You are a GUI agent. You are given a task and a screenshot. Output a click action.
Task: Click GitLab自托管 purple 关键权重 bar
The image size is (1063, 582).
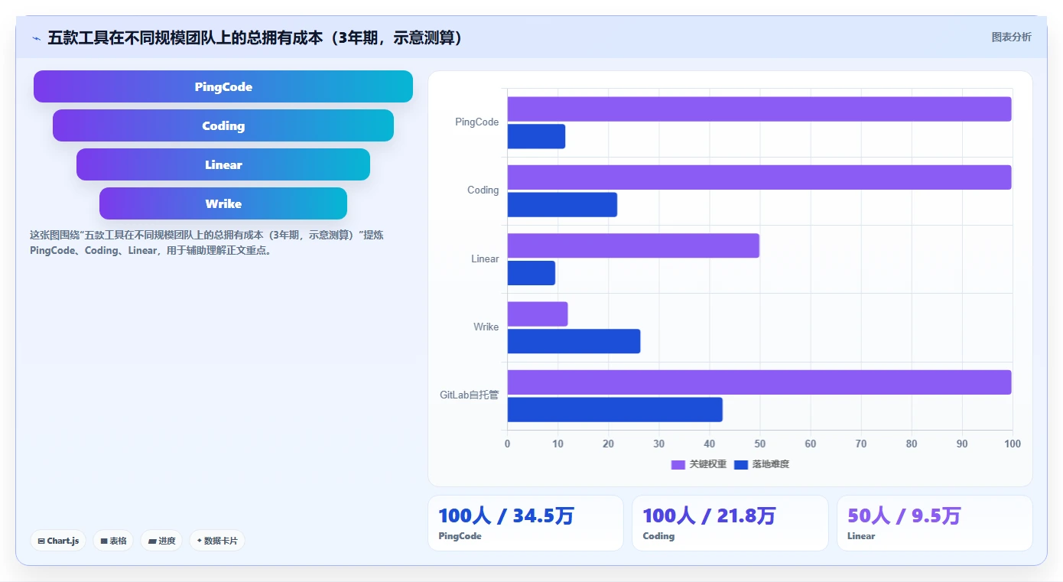click(x=759, y=382)
